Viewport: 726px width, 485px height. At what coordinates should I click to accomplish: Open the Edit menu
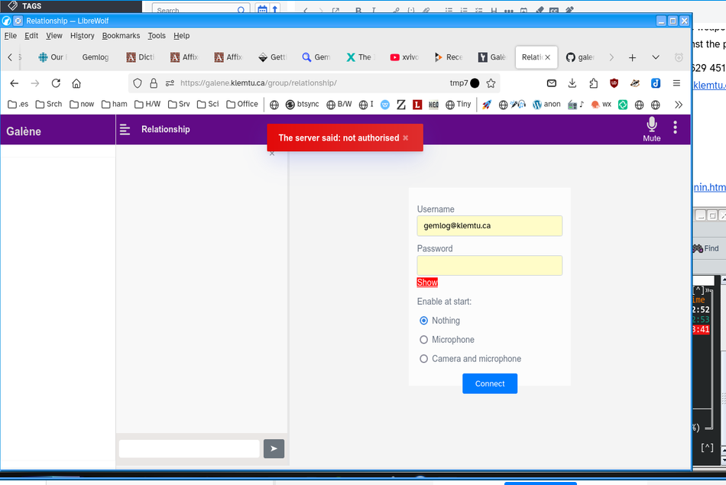31,36
